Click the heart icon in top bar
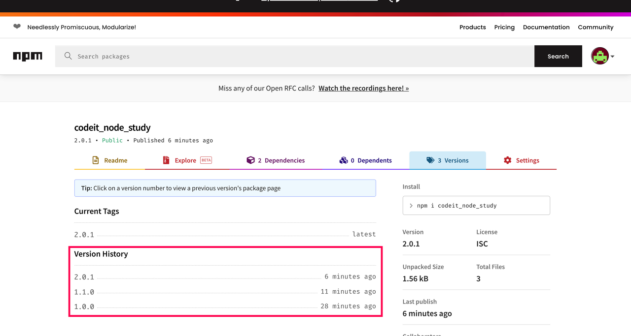 click(x=17, y=27)
